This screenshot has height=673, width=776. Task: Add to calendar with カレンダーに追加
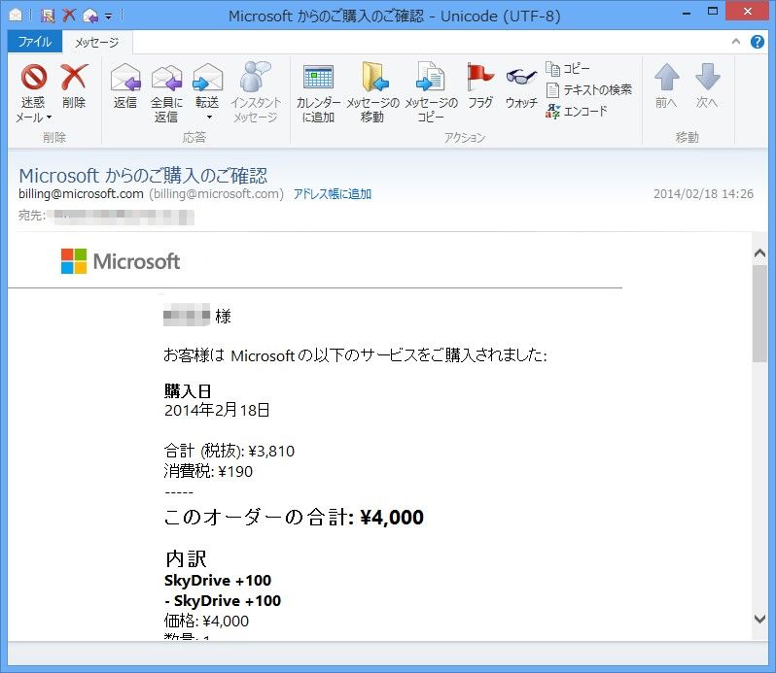pos(318,93)
